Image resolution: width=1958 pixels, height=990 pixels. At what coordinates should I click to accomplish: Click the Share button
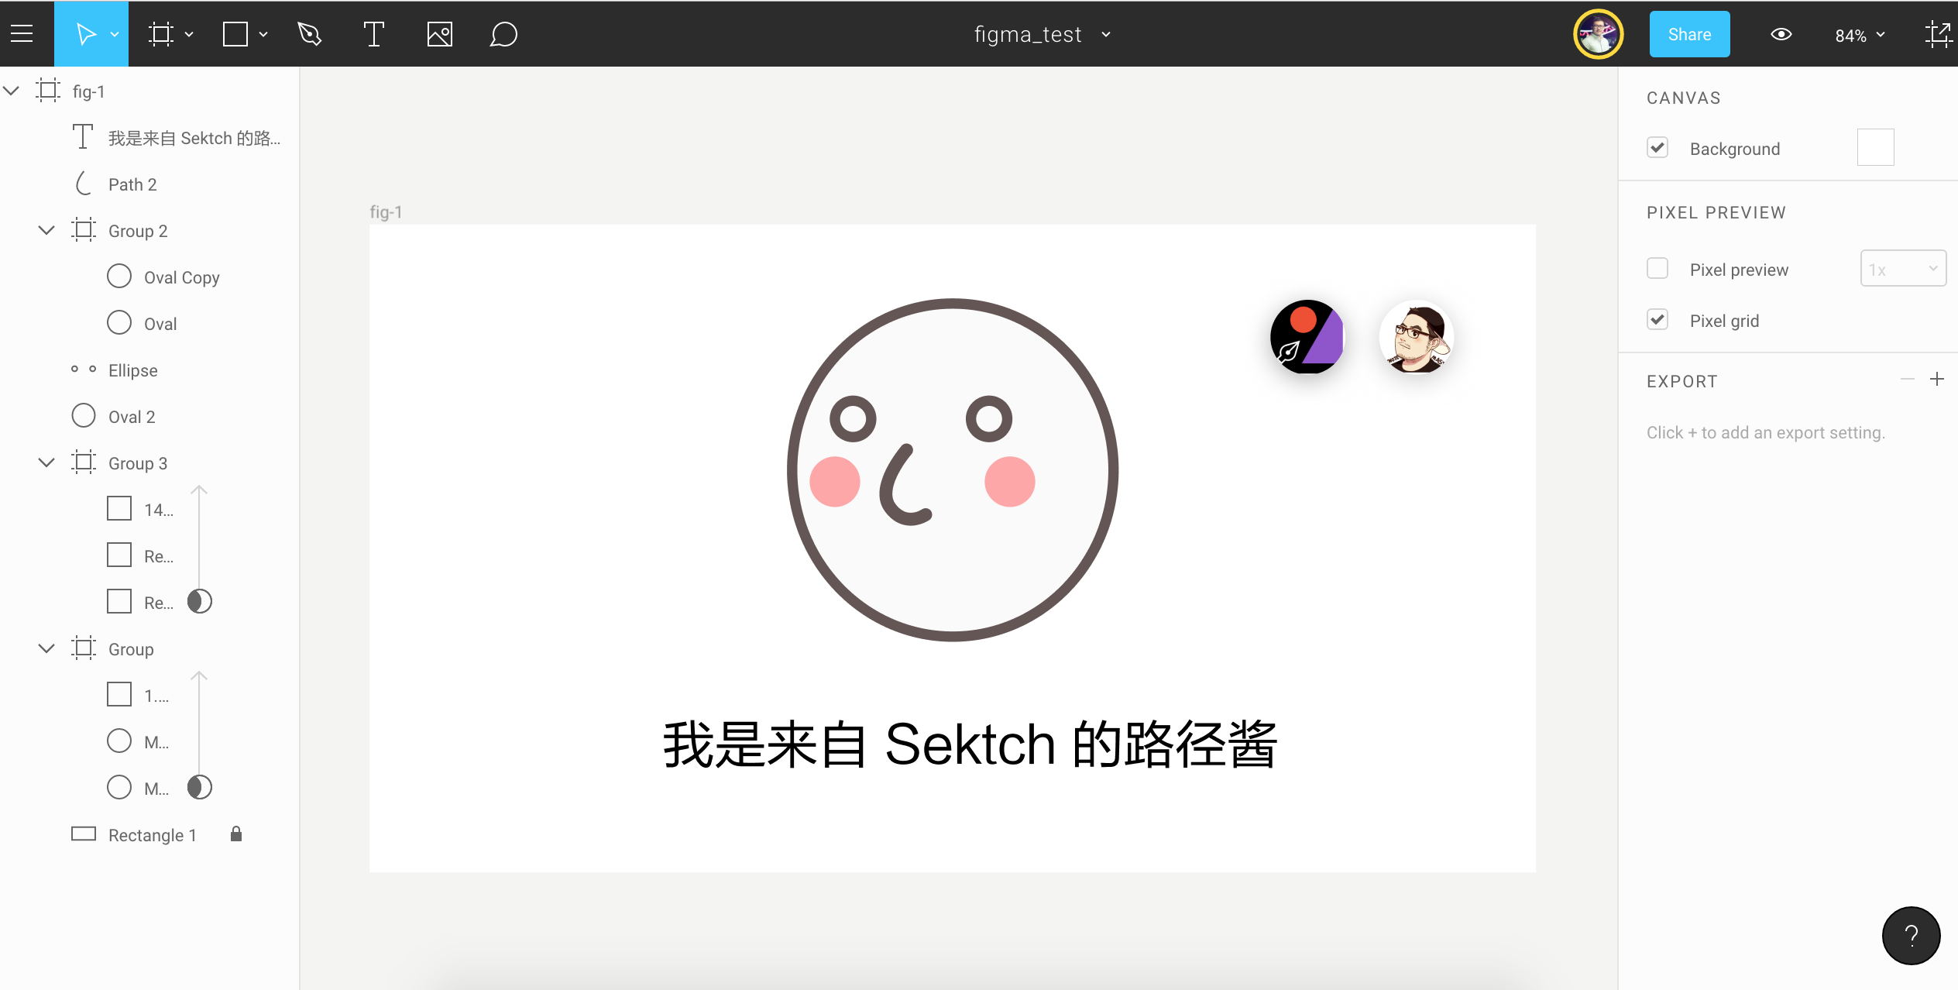click(1689, 34)
